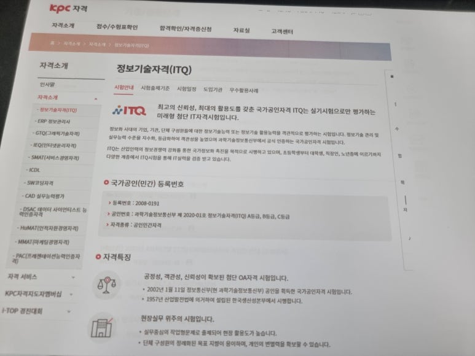475x356 pixels.
Task: Select the 시험출제기준 tab
Action: 155,88
